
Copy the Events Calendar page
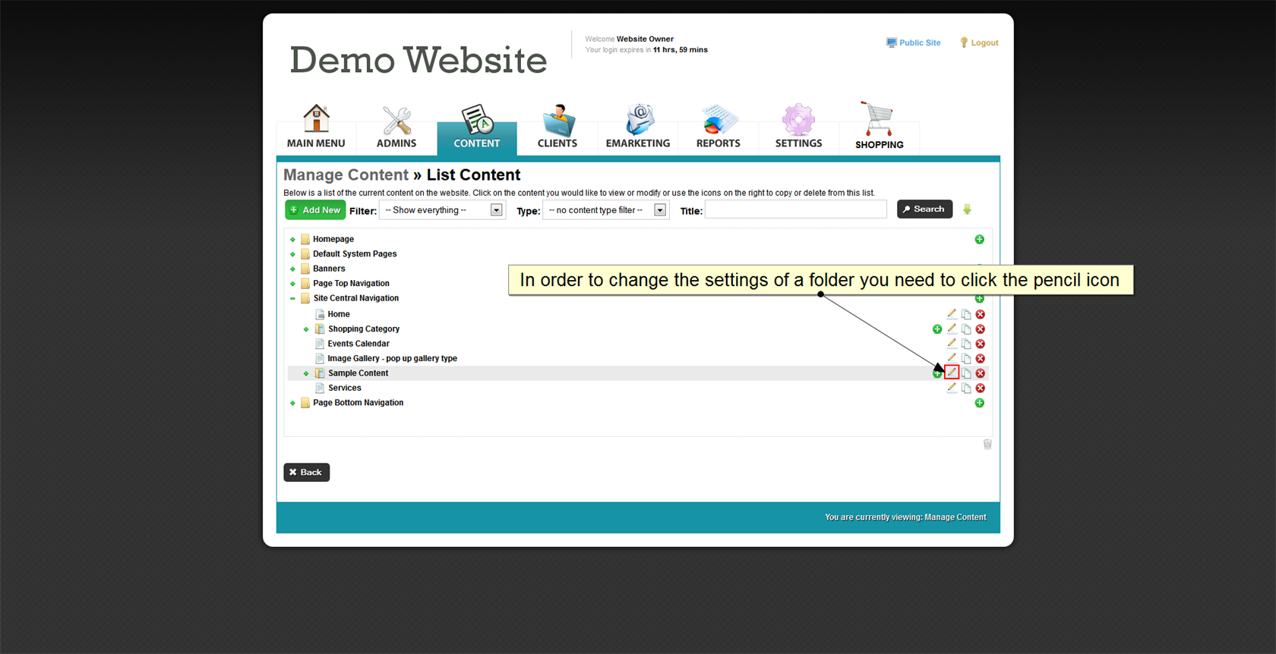coord(966,344)
